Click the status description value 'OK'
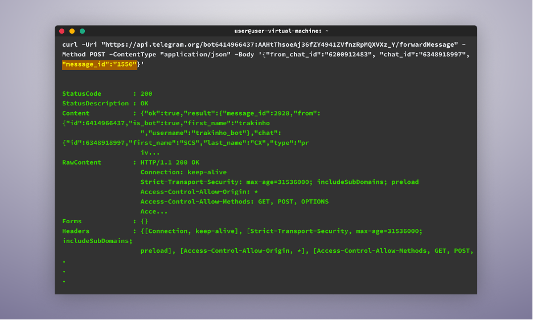This screenshot has width=533, height=320. click(x=145, y=104)
